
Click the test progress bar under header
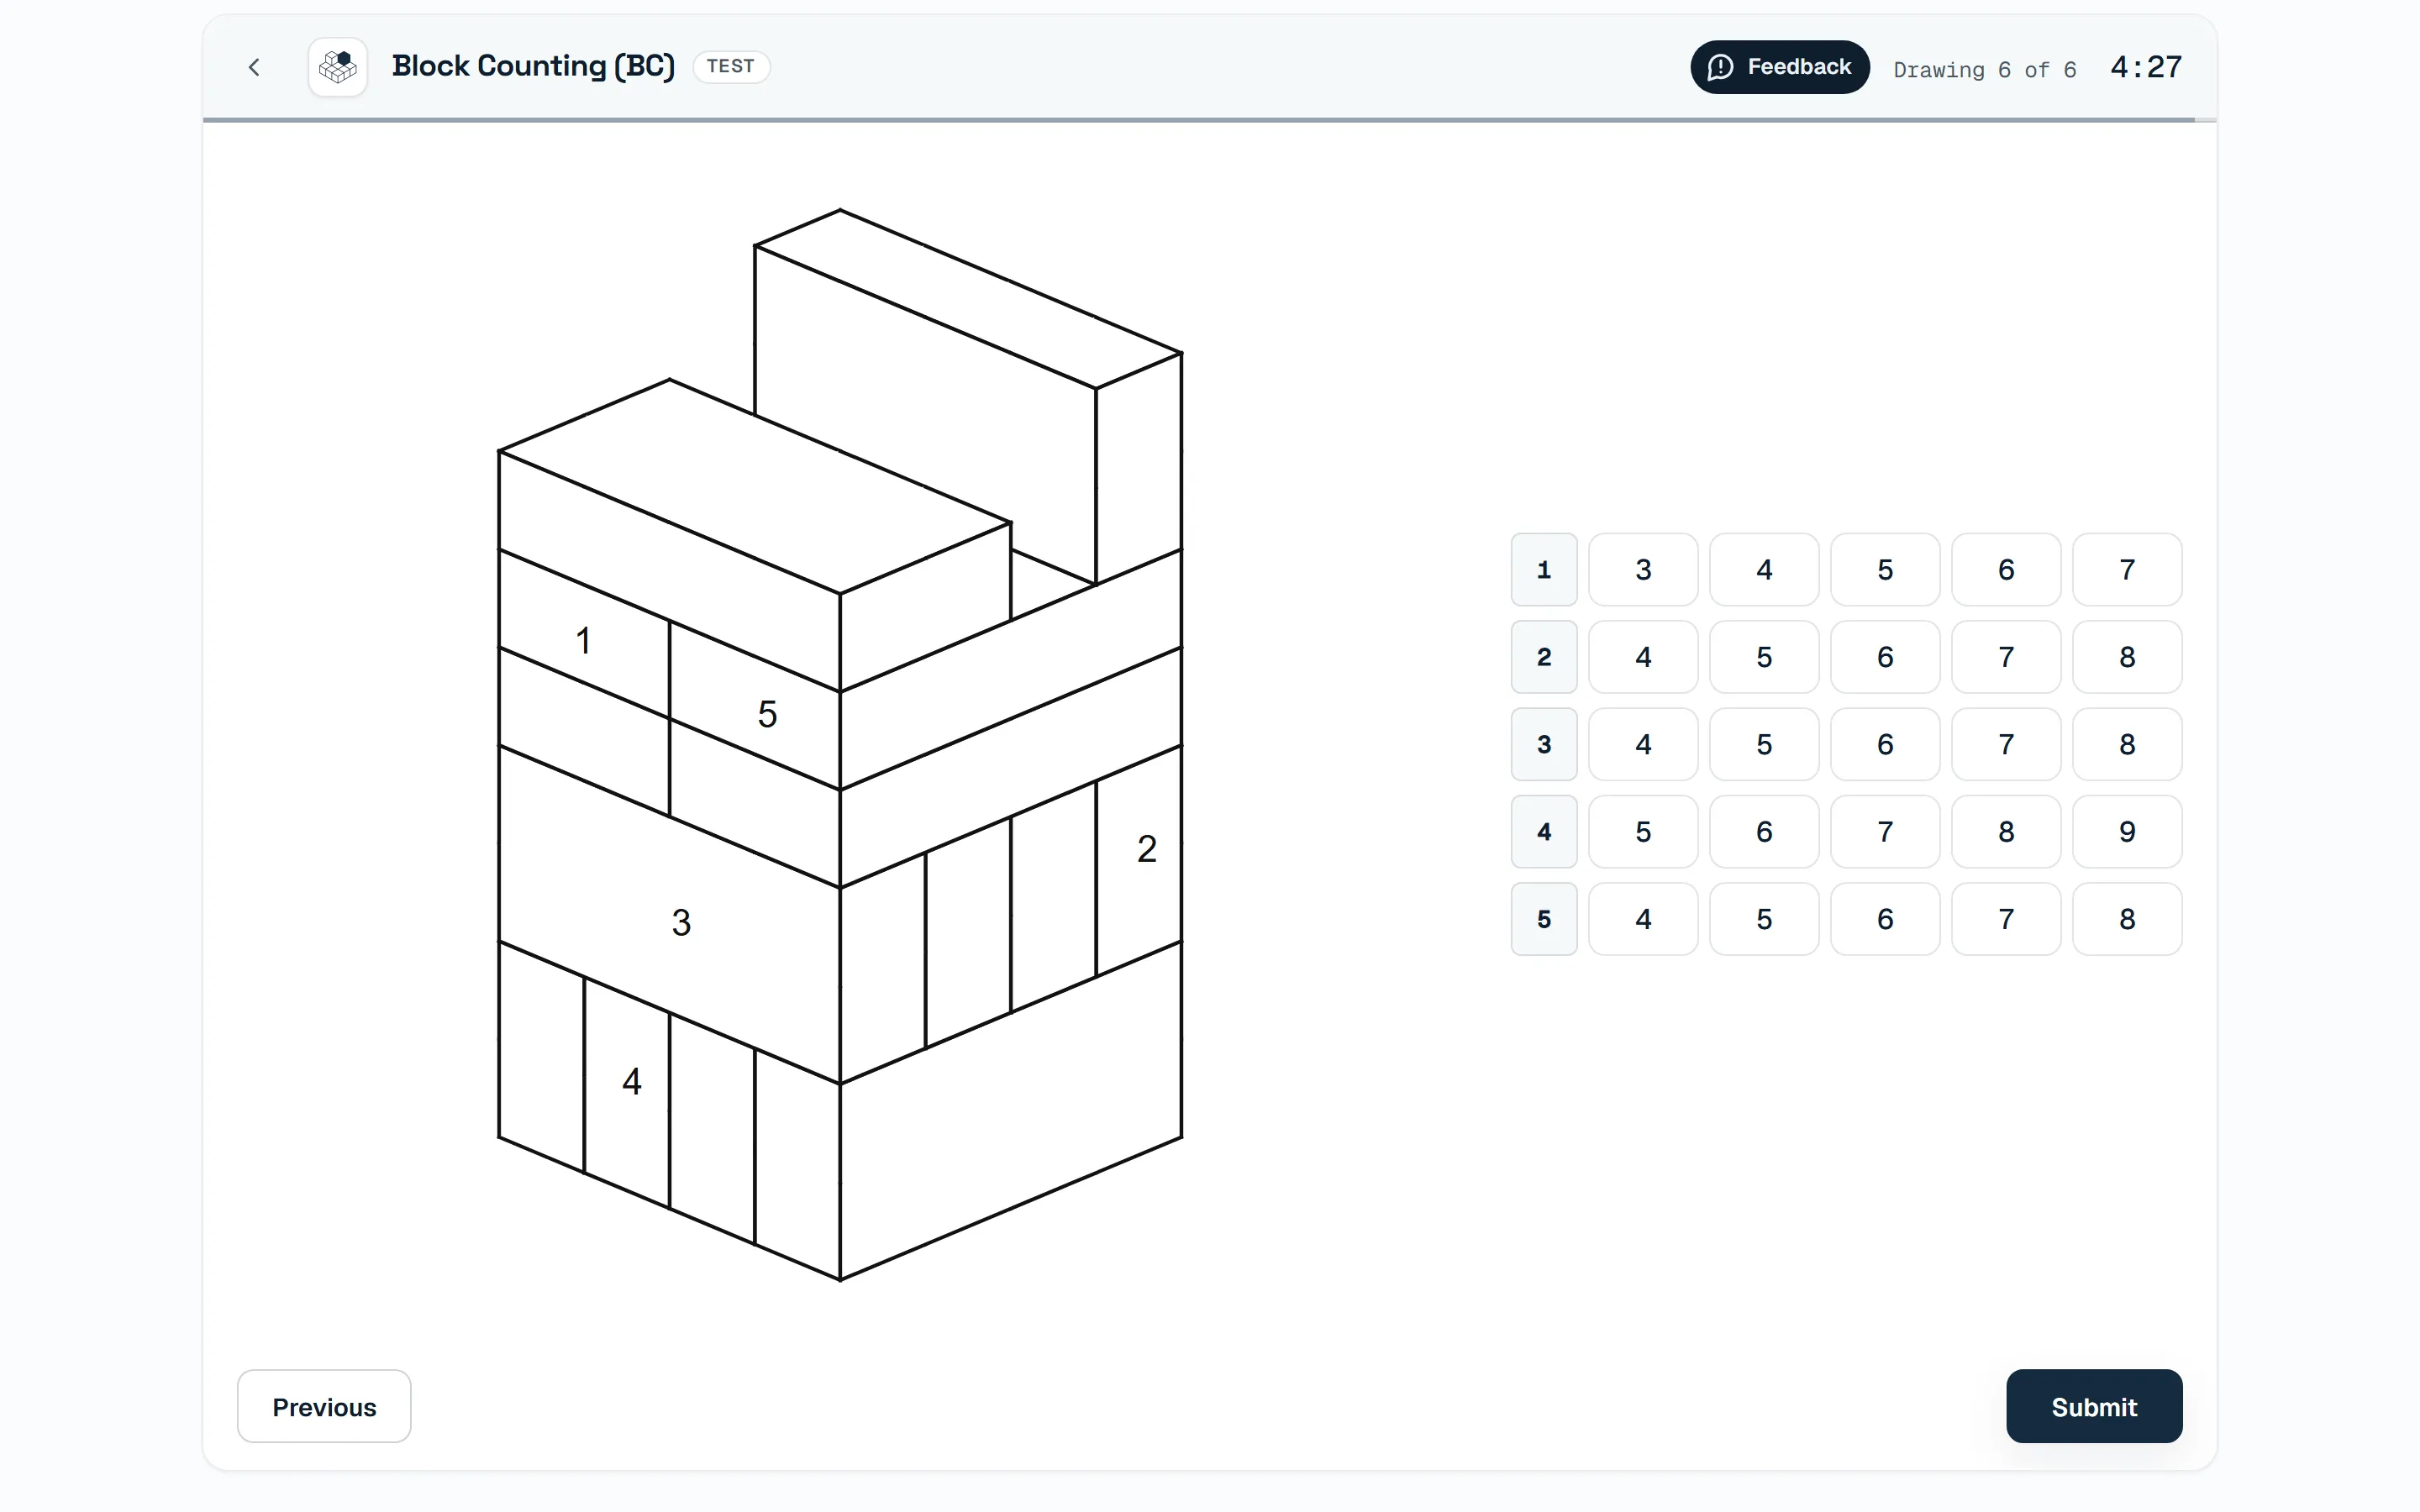(x=1209, y=120)
